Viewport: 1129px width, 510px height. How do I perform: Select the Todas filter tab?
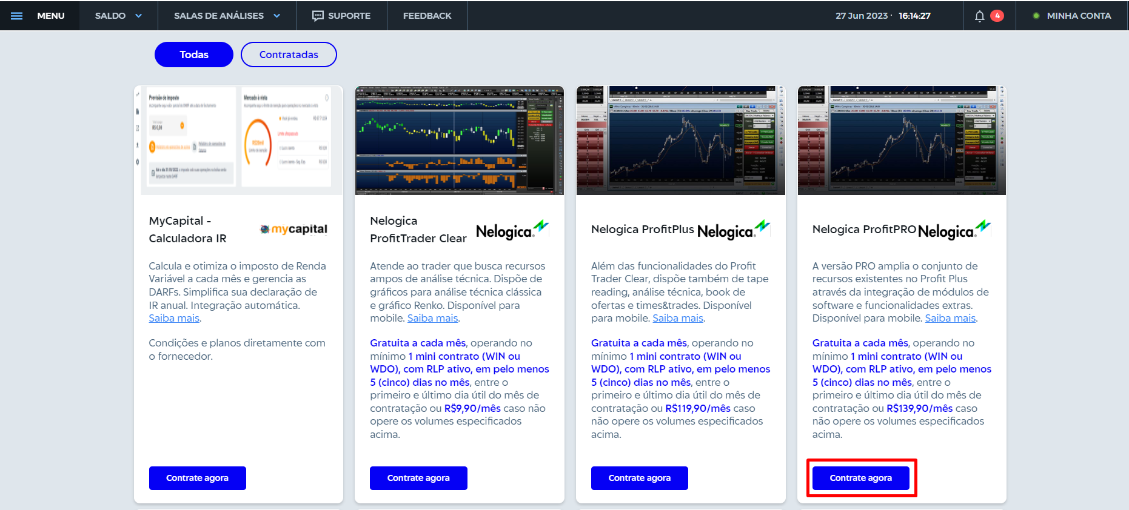tap(194, 55)
